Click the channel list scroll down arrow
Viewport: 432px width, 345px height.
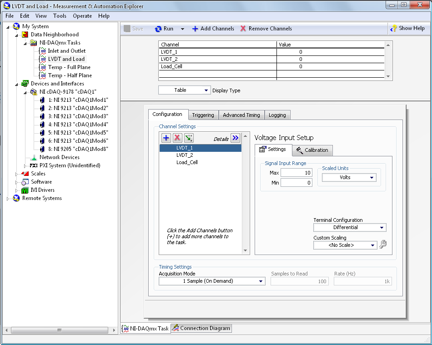pos(245,250)
